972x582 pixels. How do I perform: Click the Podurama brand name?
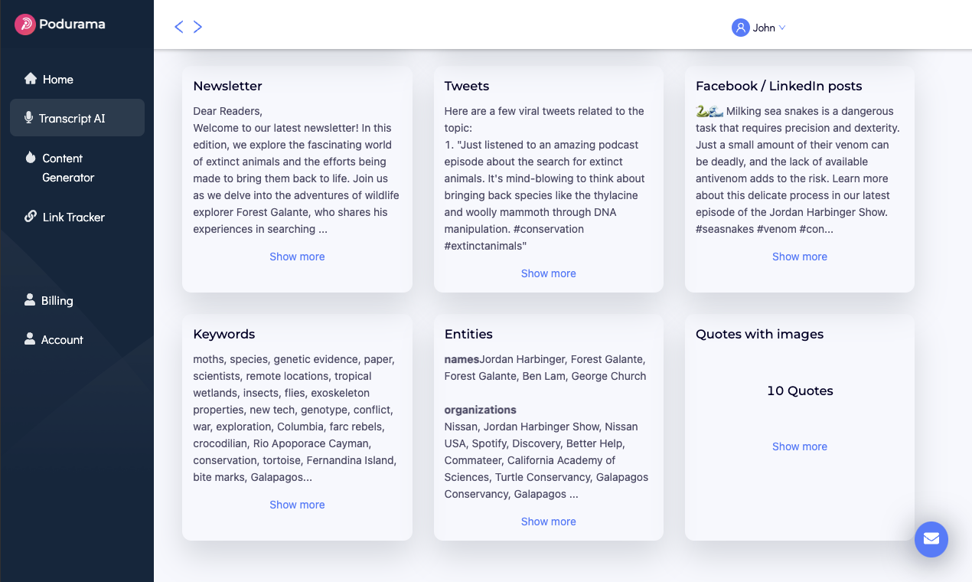[x=72, y=24]
